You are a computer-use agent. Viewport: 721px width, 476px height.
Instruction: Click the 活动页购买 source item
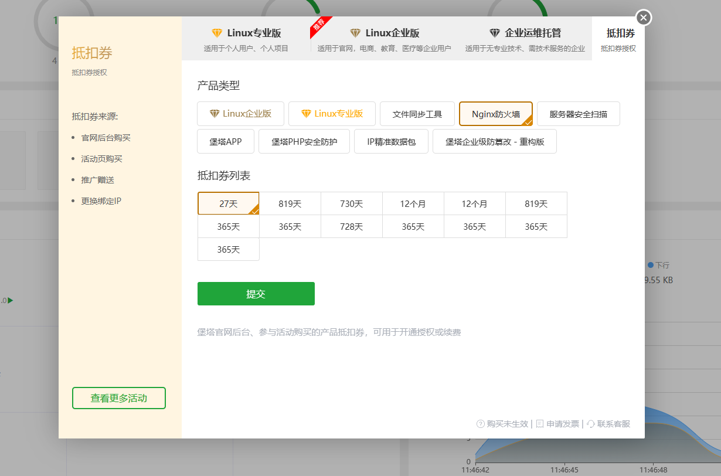(101, 159)
